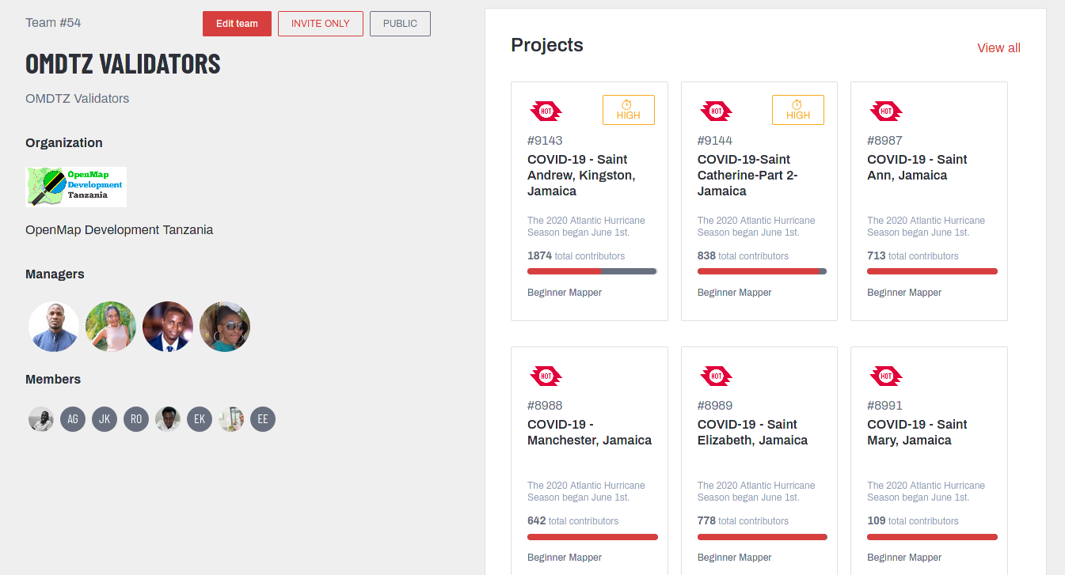The height and width of the screenshot is (575, 1065).
Task: Click 'OpenMap Development Tanzania' organization name
Action: pyautogui.click(x=120, y=229)
